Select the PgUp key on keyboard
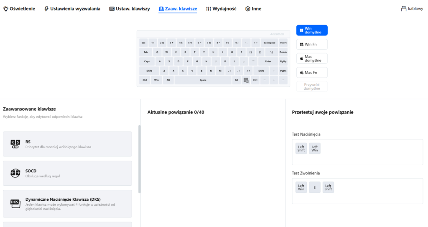This screenshot has height=227, width=428. tap(283, 61)
